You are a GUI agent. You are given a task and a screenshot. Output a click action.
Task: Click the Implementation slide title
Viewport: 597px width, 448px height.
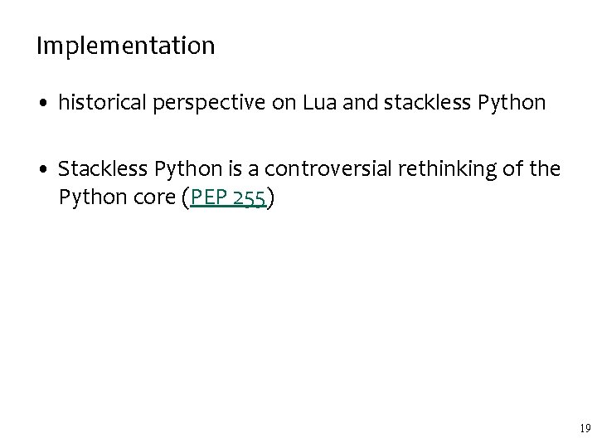point(126,46)
